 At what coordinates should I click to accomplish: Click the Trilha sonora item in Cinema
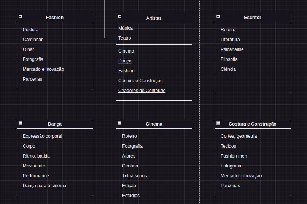[135, 176]
